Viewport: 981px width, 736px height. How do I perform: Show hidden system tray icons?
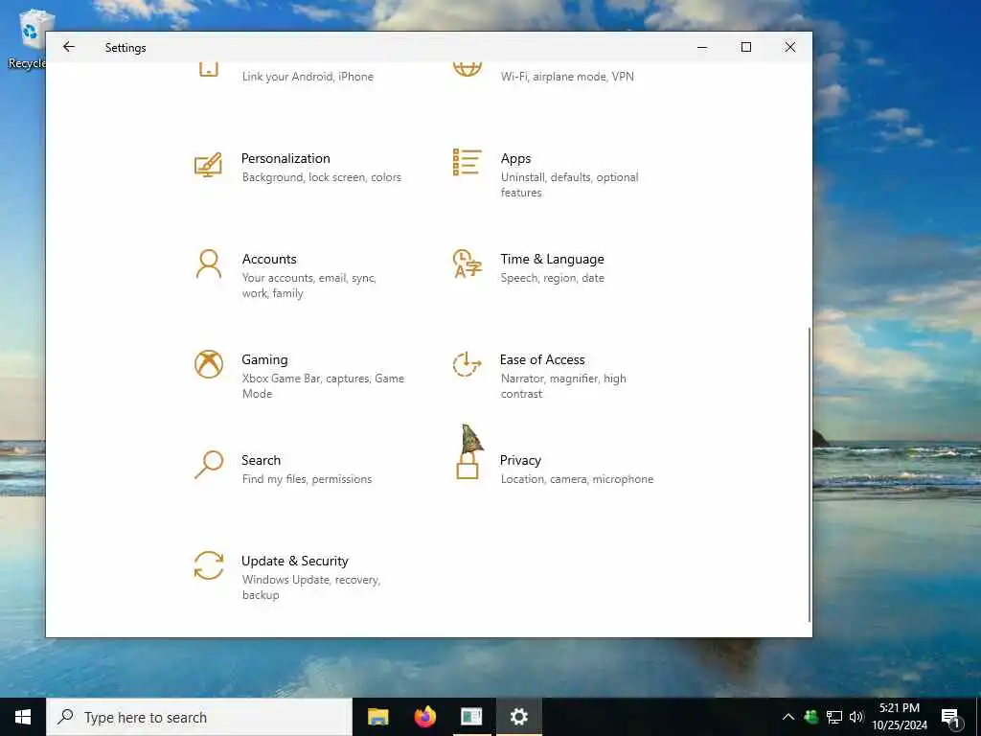(x=788, y=717)
